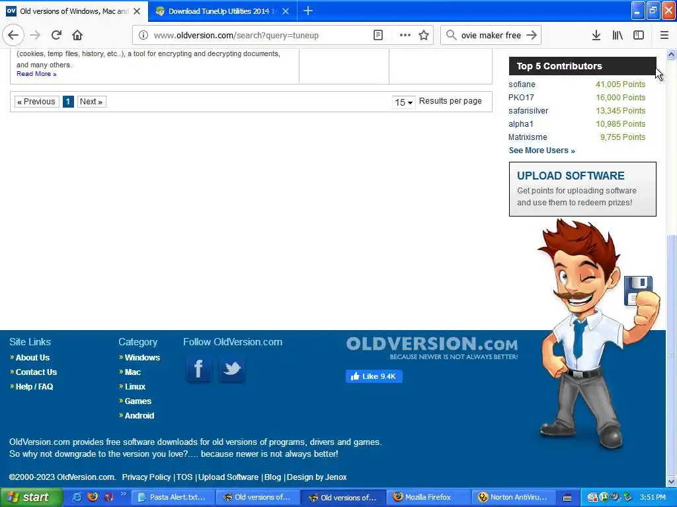The width and height of the screenshot is (677, 507).
Task: Expand quick launch chevron on taskbar
Action: 124,494
